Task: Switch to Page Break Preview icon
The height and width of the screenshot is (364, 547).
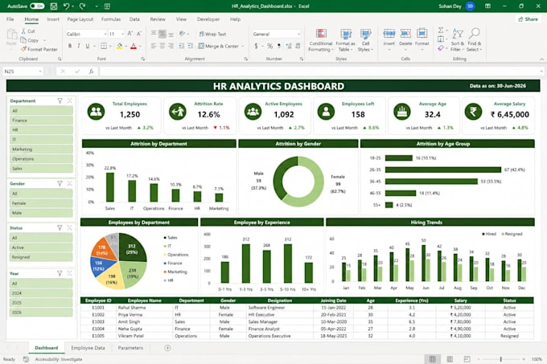Action: coord(467,358)
